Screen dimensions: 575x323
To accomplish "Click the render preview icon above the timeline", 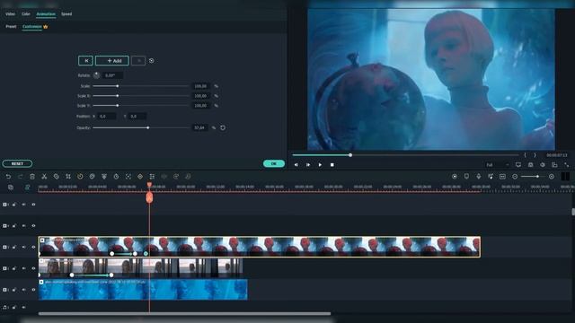I will [x=455, y=177].
